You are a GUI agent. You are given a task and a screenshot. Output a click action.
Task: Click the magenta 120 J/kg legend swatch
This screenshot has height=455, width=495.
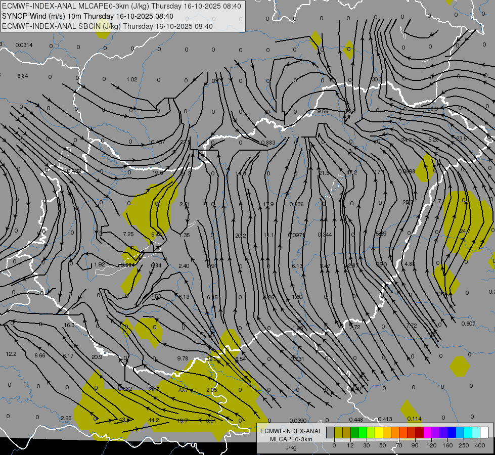[427, 432]
